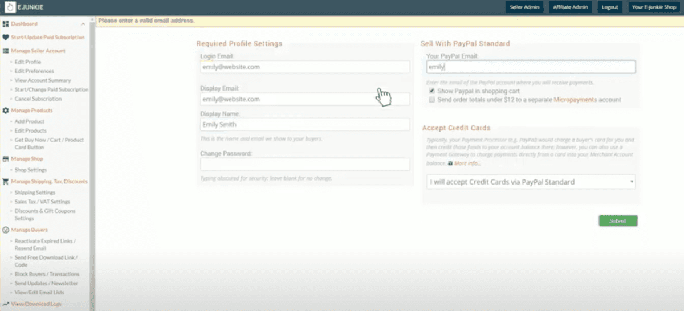The image size is (684, 311).
Task: Open Send Free Download Link / Code
Action: pos(46,261)
